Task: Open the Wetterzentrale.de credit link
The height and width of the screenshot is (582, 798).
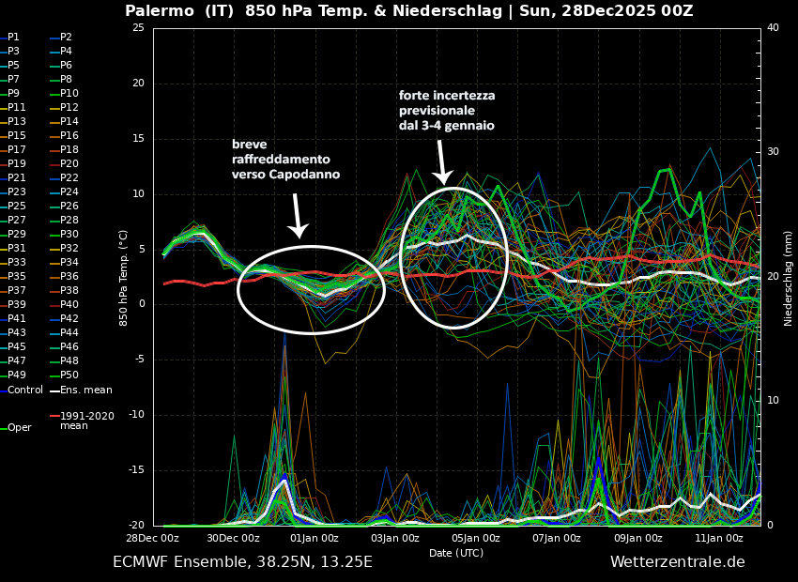Action: point(677,562)
